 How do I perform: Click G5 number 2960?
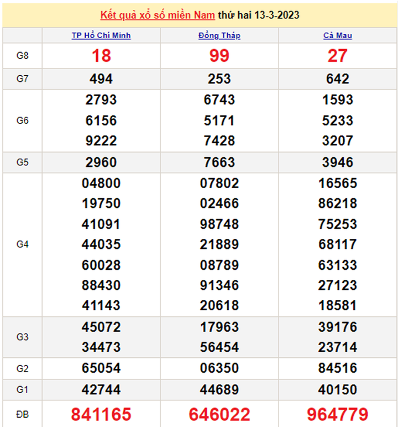[101, 162]
